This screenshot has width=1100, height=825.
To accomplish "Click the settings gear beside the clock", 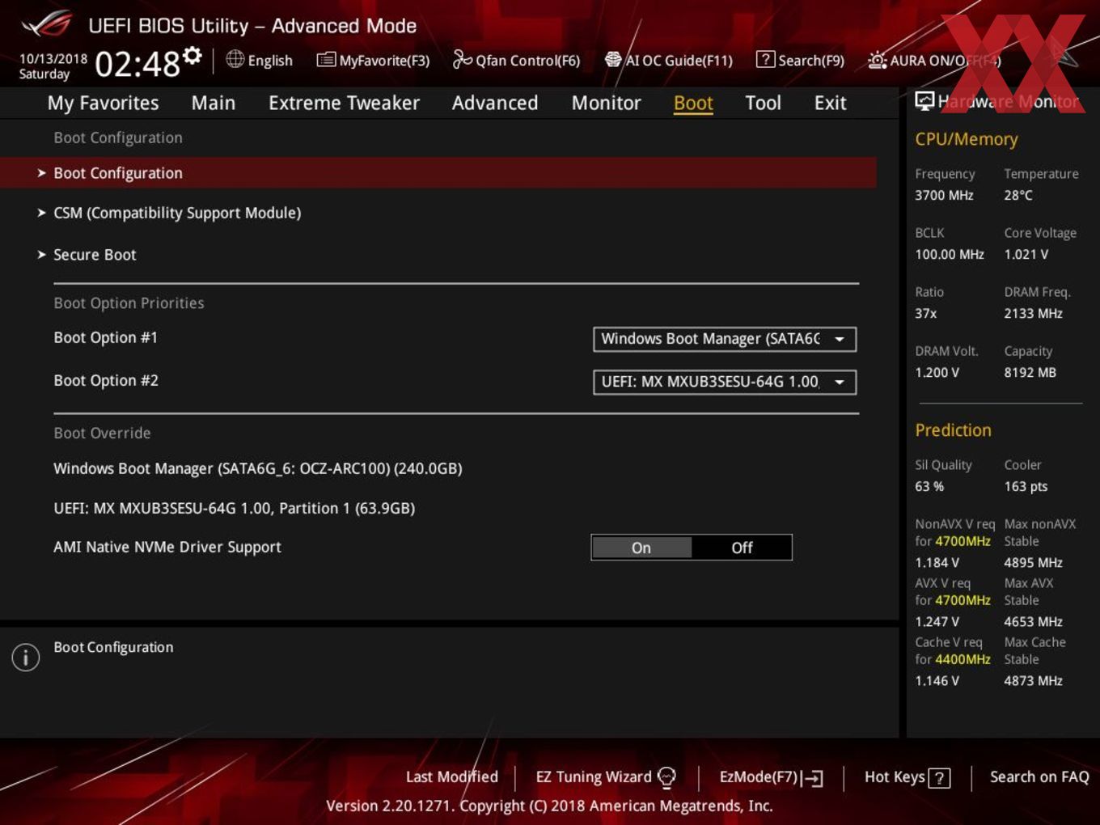I will tap(192, 56).
